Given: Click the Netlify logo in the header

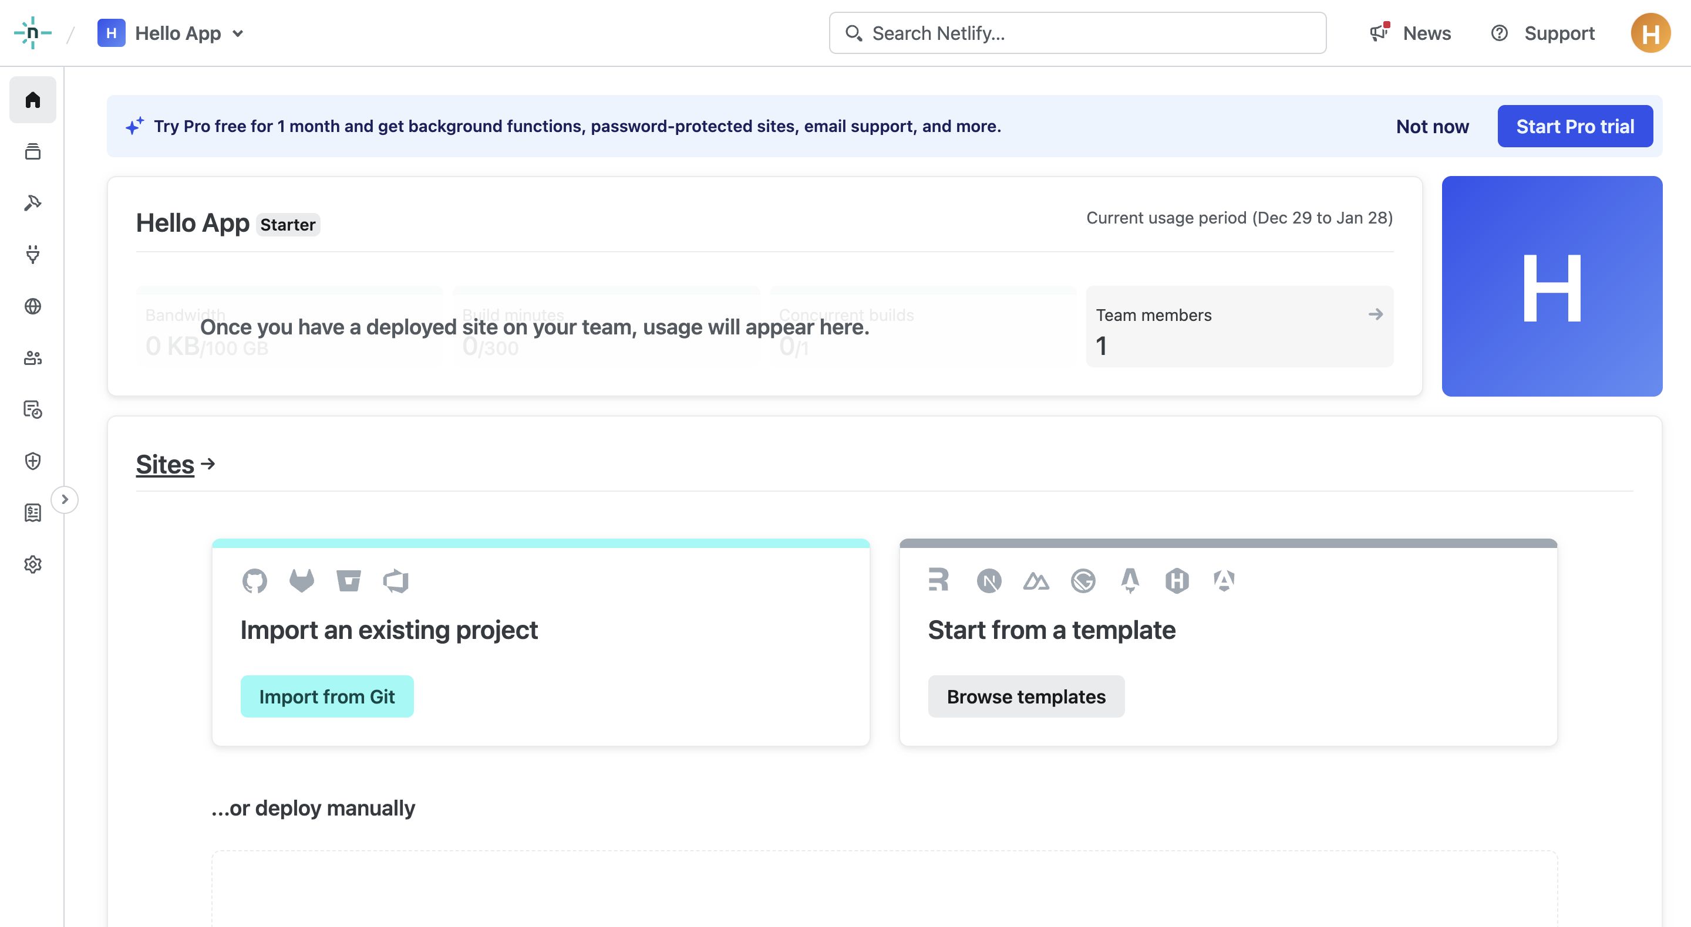Looking at the screenshot, I should (33, 33).
